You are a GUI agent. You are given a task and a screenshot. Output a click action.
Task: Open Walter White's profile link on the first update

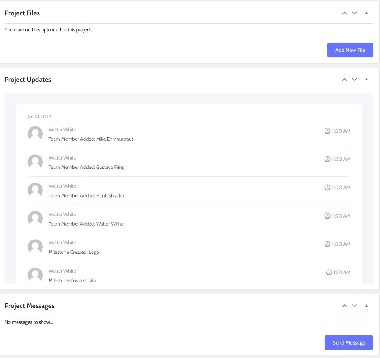coord(62,129)
